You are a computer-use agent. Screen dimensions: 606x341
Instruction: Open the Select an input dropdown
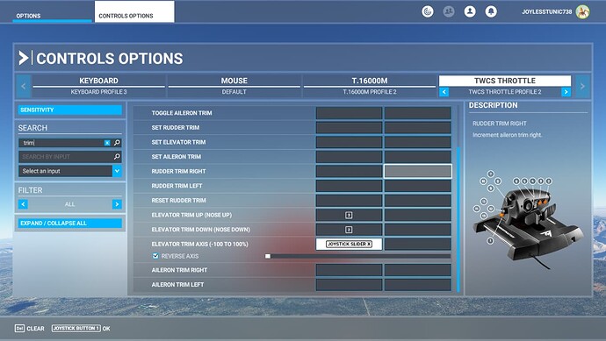(70, 171)
